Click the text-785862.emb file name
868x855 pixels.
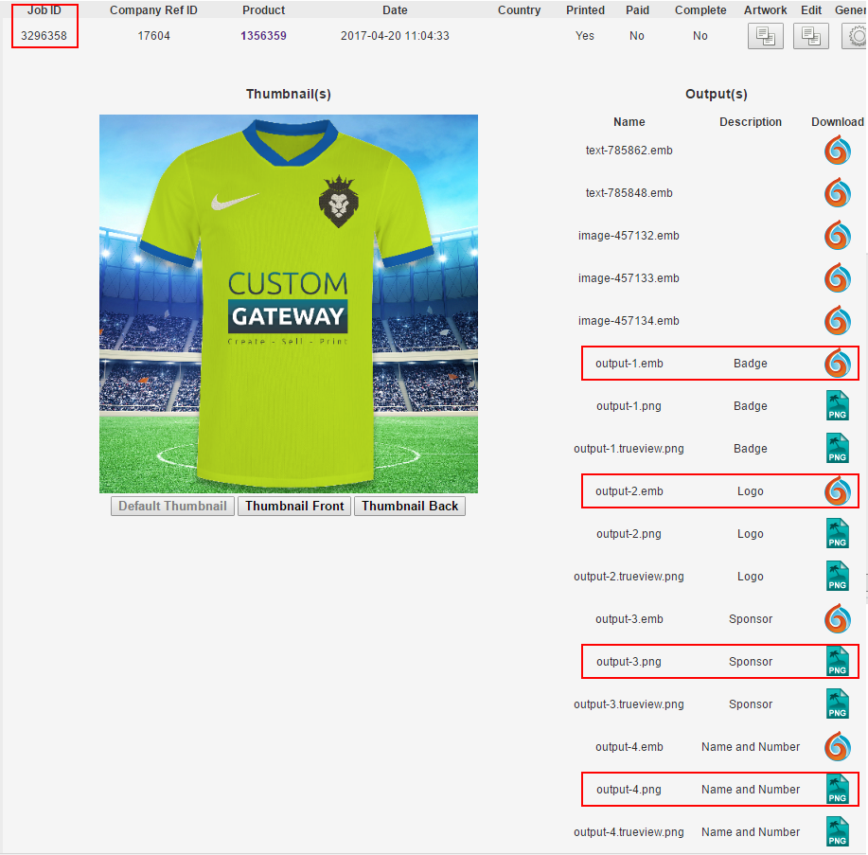629,151
